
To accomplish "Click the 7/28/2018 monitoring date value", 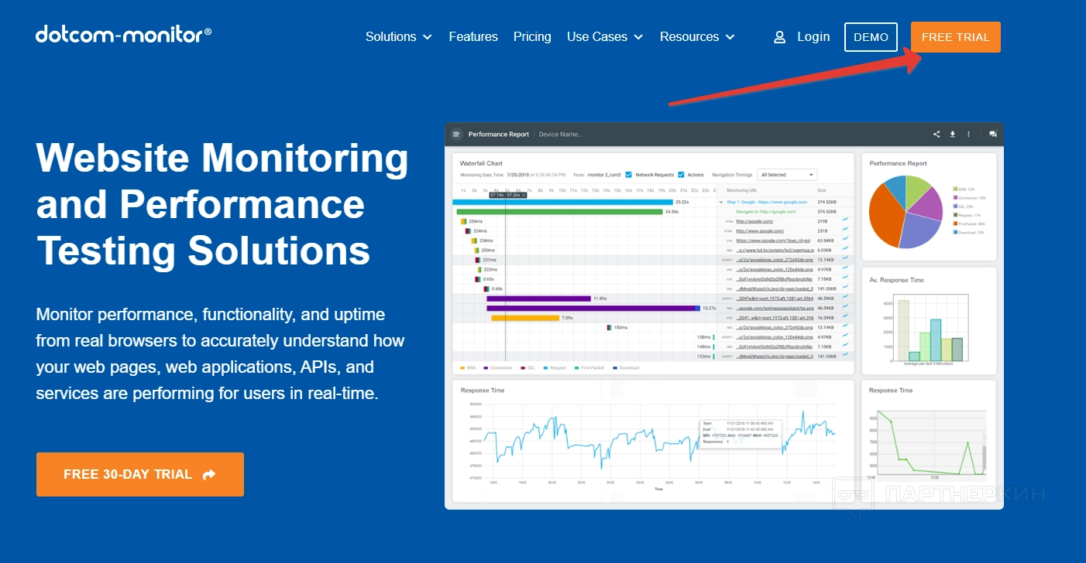I will click(x=517, y=175).
